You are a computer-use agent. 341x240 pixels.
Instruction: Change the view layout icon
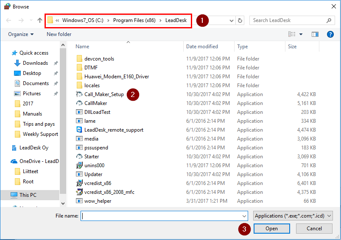[292, 34]
